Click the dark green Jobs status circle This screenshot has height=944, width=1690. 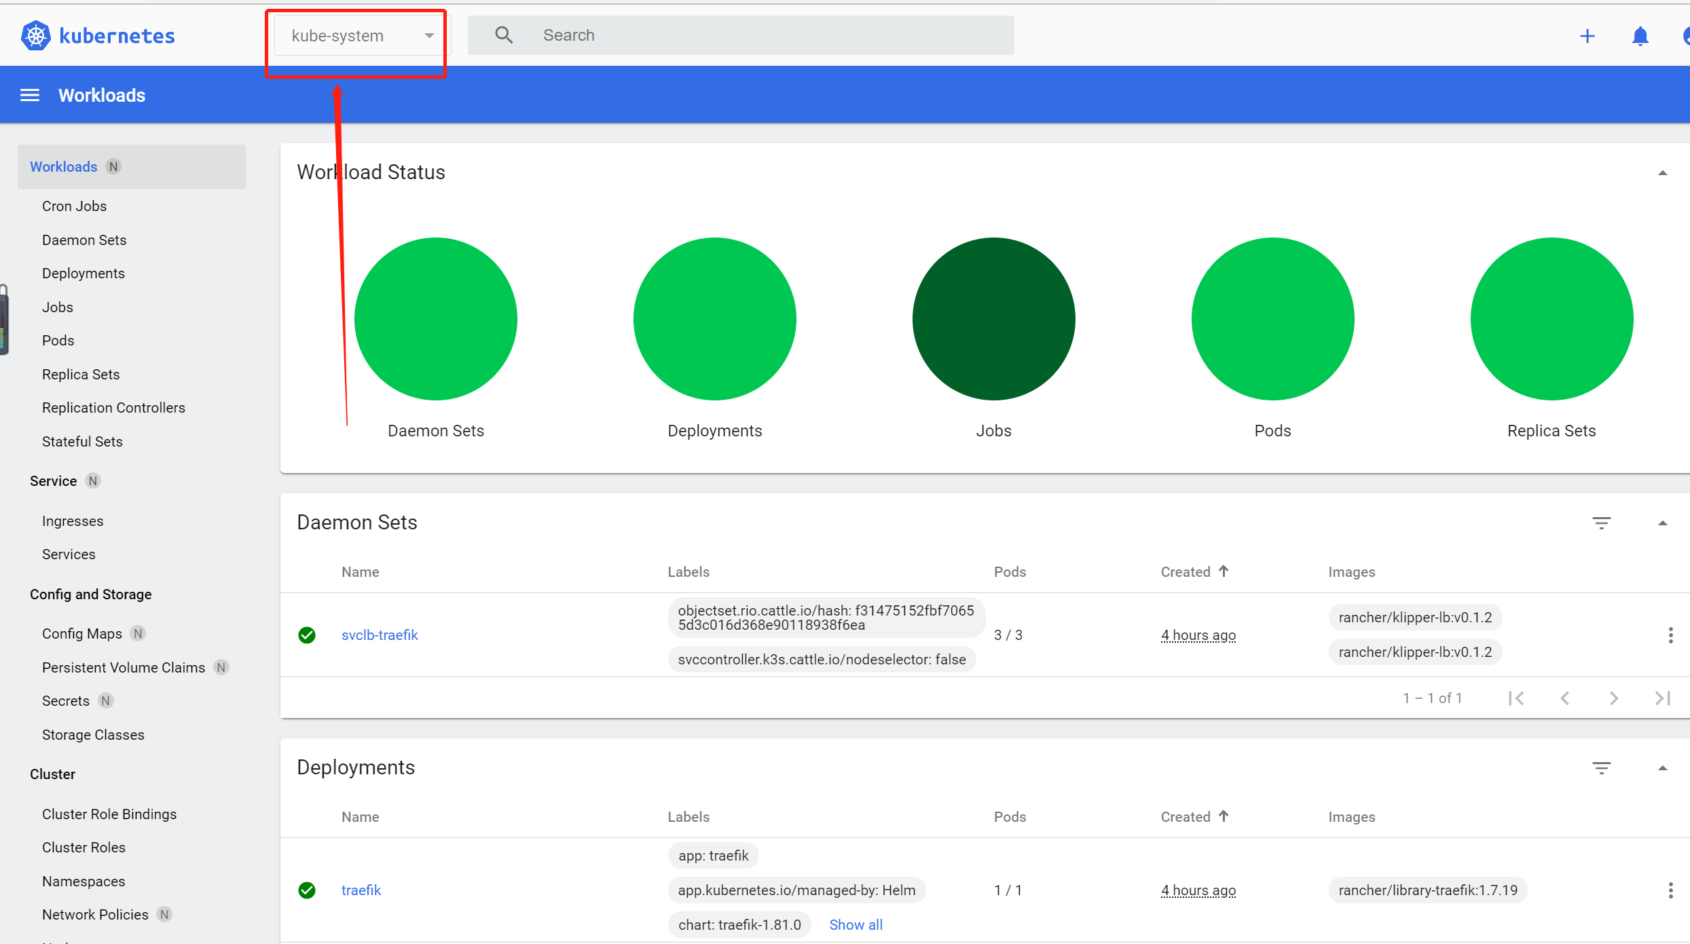(x=993, y=319)
